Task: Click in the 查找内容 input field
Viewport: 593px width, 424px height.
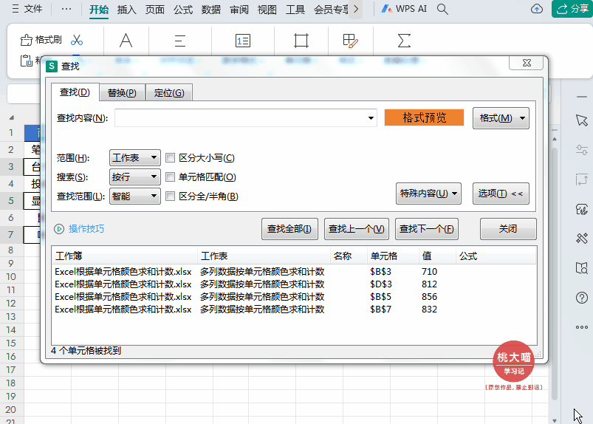Action: [246, 118]
